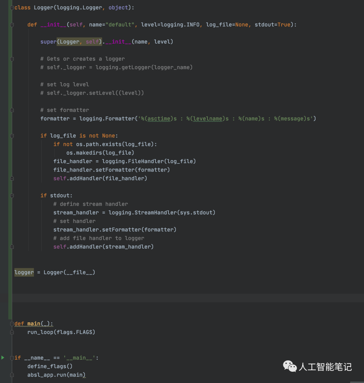Click 'stdout=True' parameter in signature
This screenshot has height=383, width=364.
273,25
